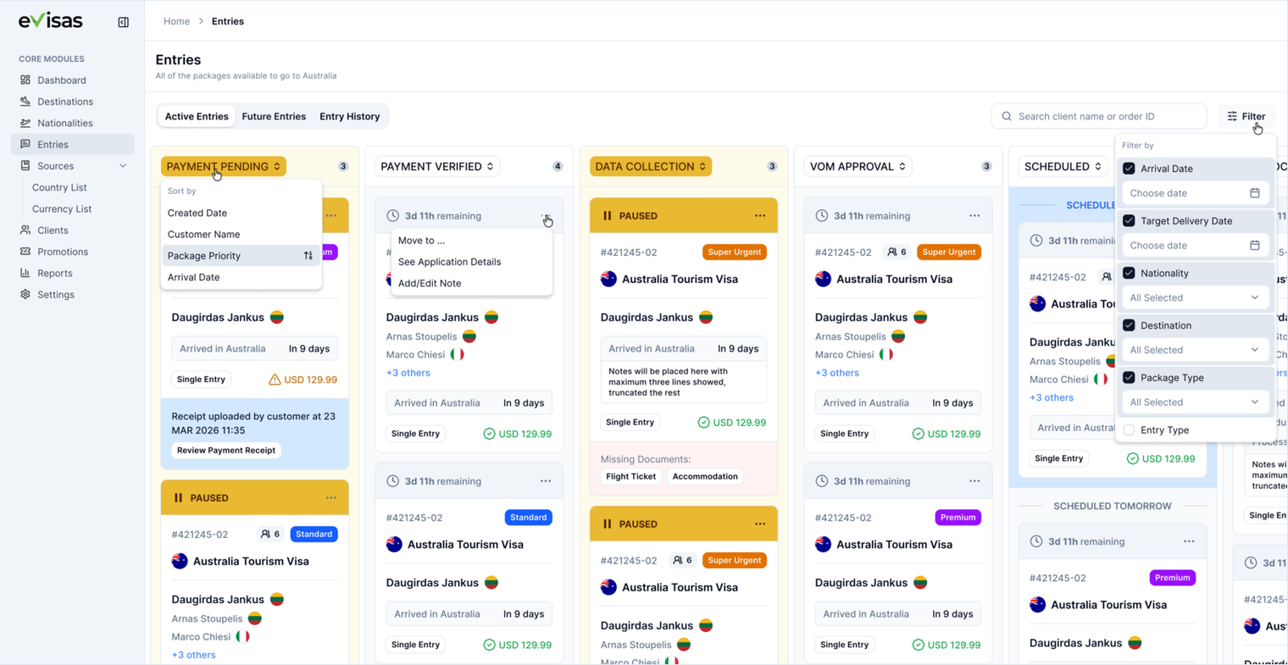The width and height of the screenshot is (1288, 665).
Task: Open PAYMENT VERIFIED column sort dropdown
Action: click(x=437, y=167)
